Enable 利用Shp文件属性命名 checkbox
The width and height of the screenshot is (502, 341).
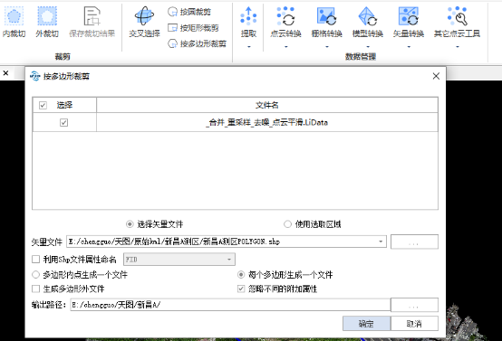pyautogui.click(x=36, y=260)
